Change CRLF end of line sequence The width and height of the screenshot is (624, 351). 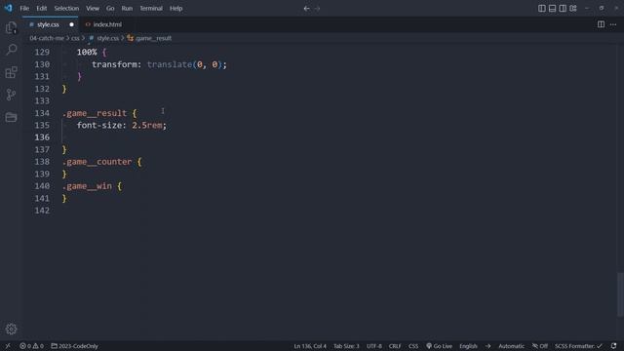395,346
